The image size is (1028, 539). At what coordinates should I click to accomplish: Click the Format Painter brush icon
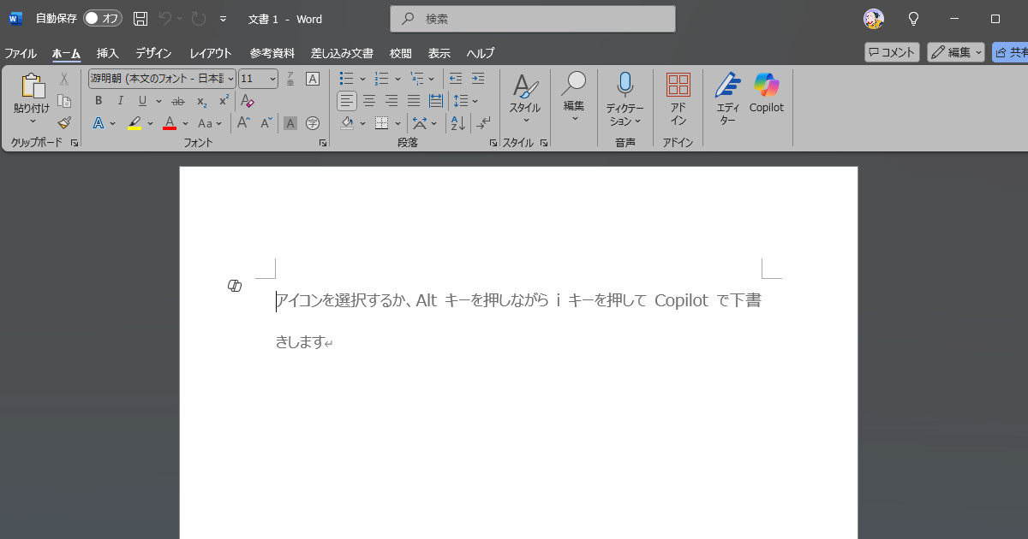click(64, 123)
